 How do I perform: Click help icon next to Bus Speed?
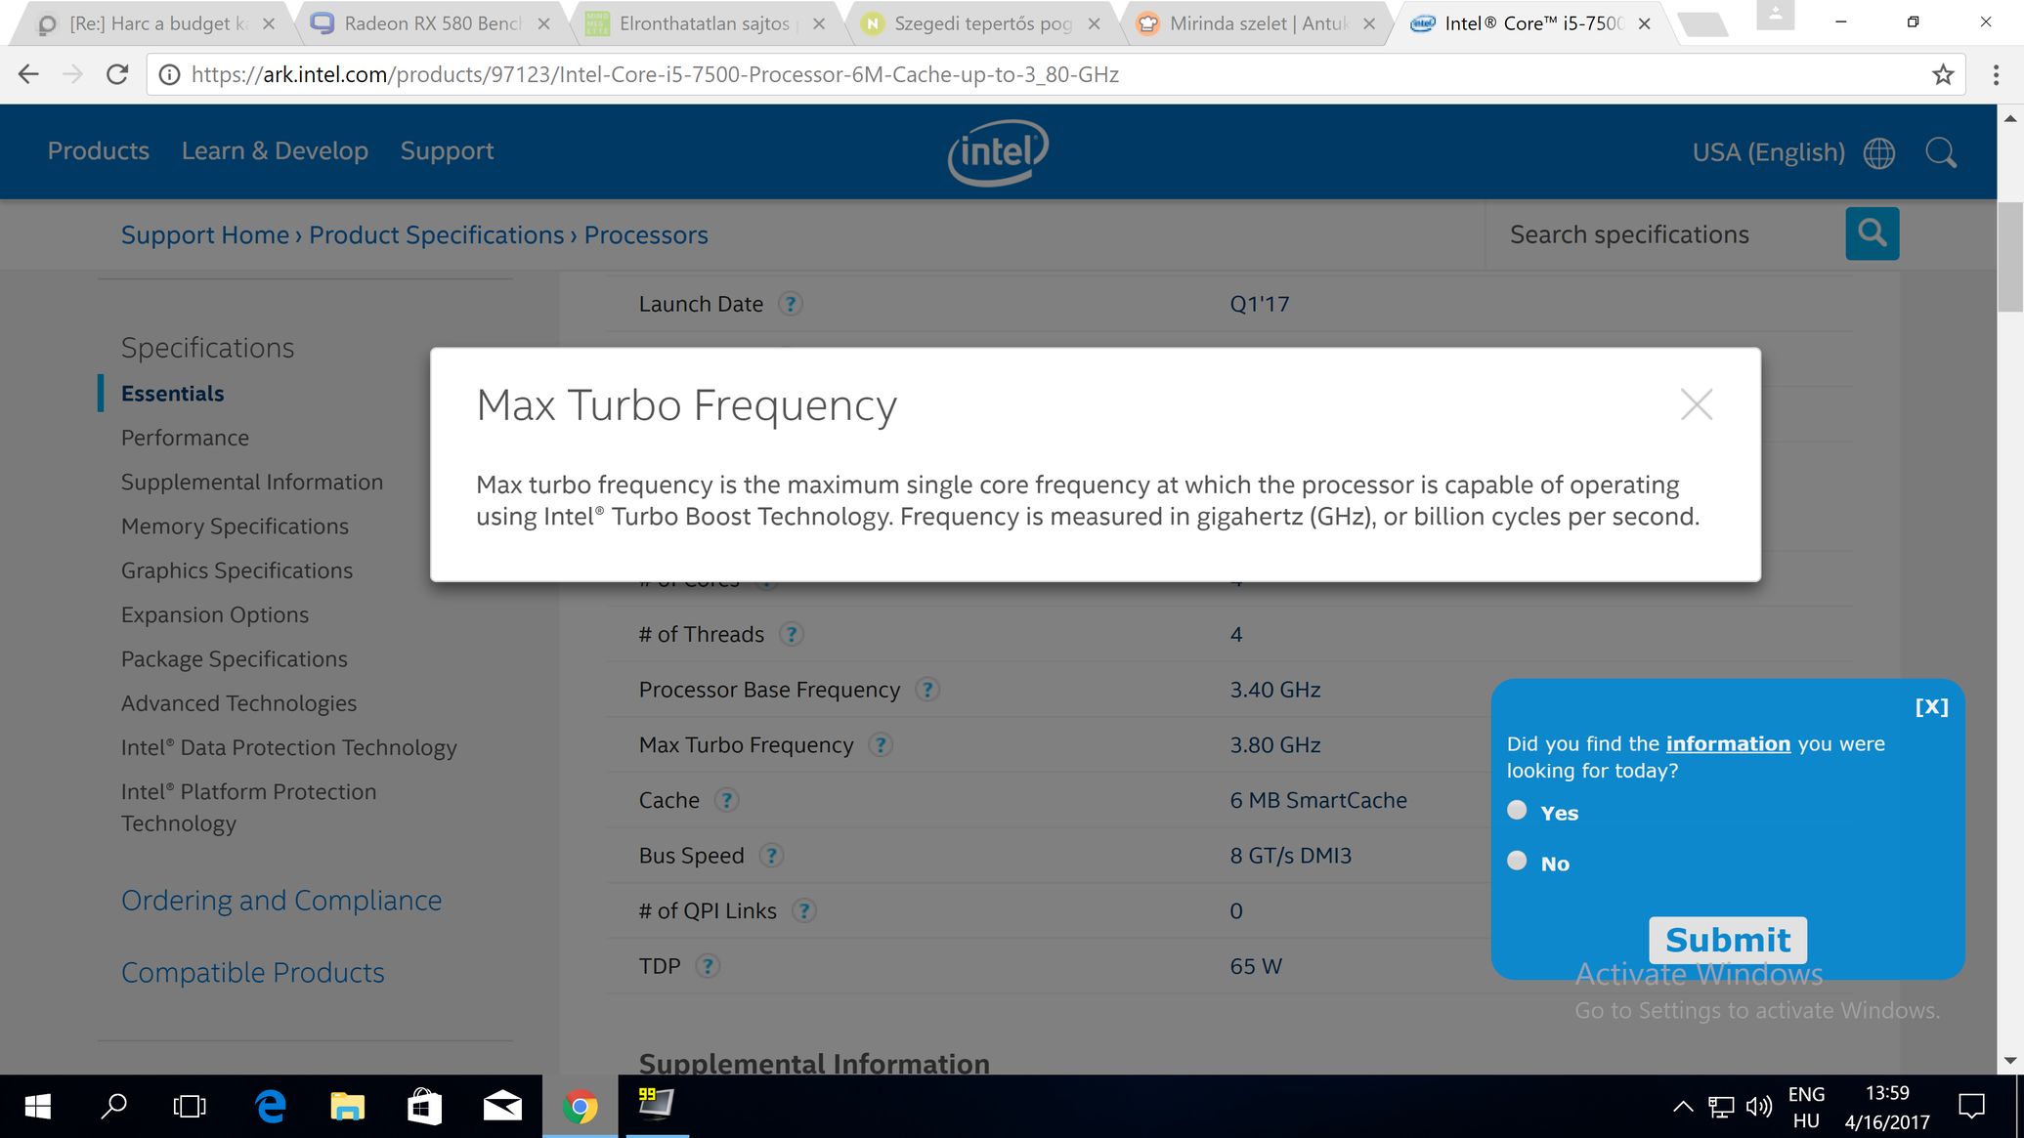pyautogui.click(x=771, y=856)
